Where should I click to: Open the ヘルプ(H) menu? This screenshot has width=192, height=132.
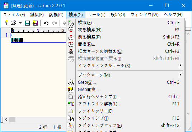tap(173, 15)
